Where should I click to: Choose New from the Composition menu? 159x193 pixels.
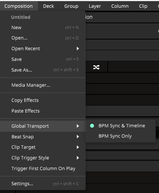pos(43,27)
